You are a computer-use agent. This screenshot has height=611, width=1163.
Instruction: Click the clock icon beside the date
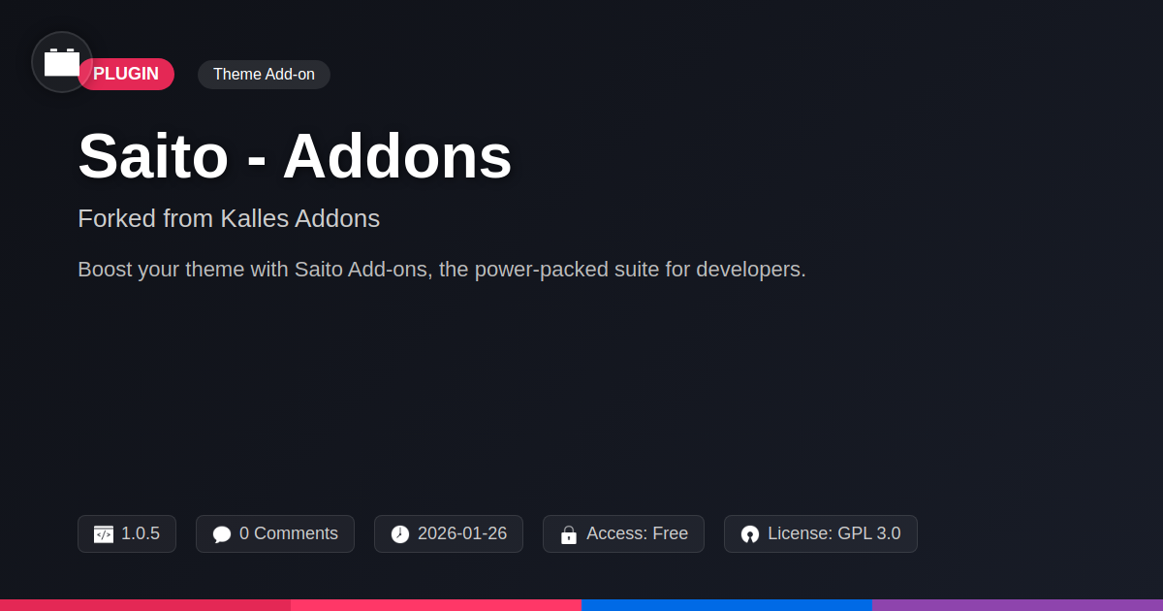(400, 534)
